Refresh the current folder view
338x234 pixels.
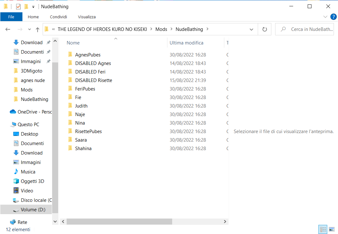[x=264, y=29]
